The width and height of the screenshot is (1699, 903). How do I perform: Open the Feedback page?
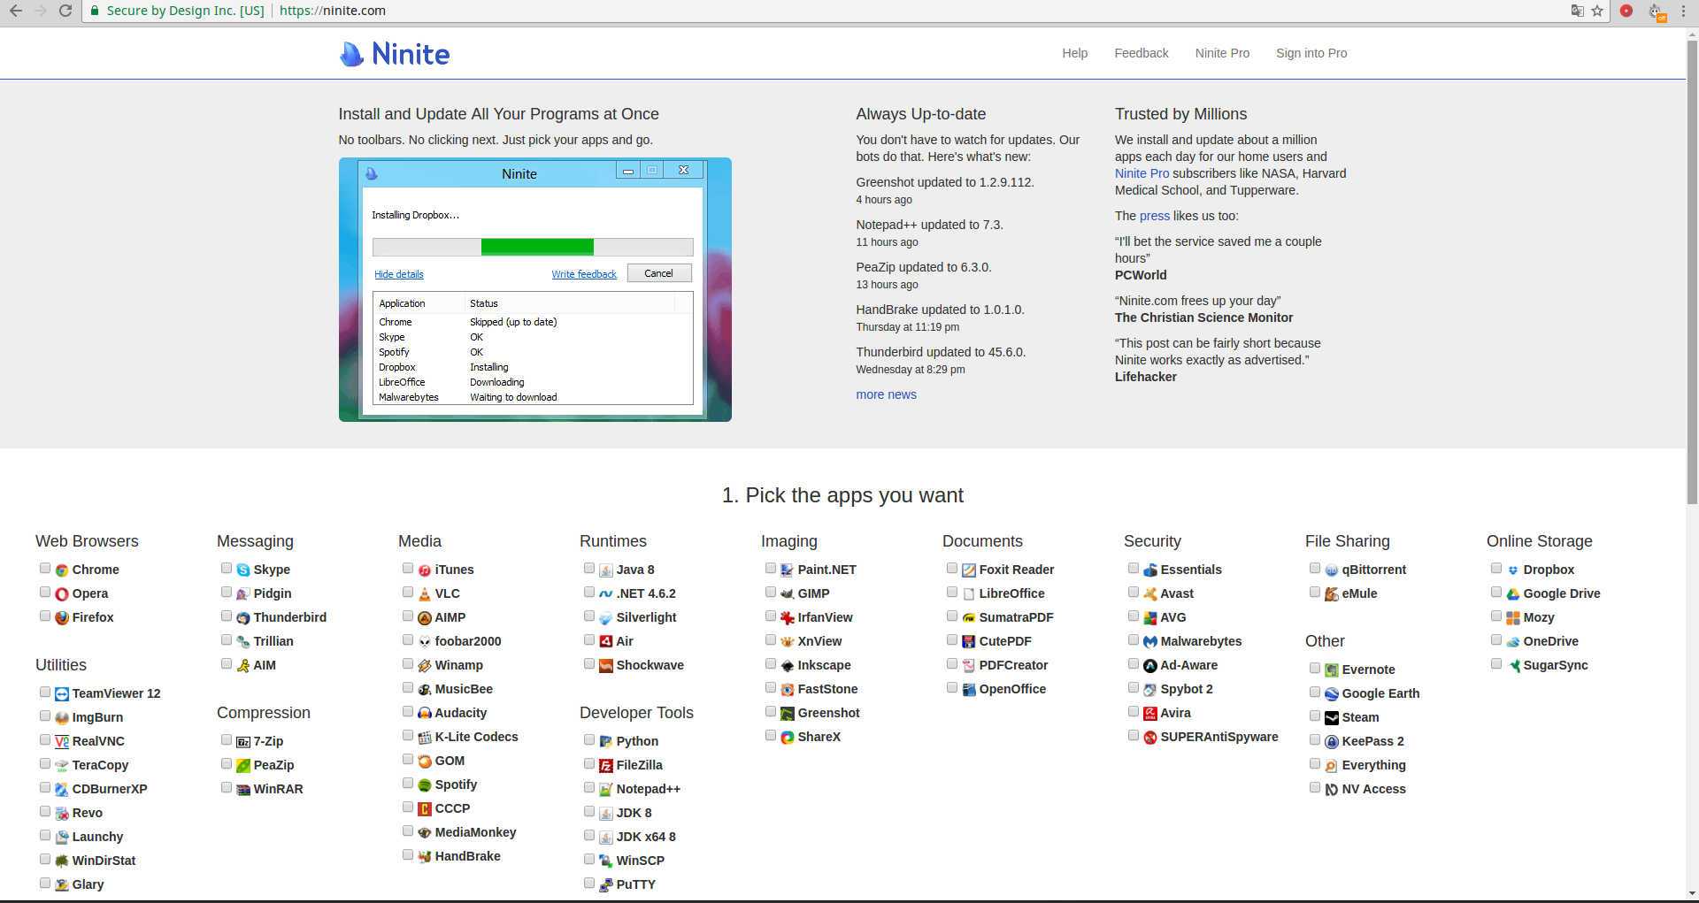point(1142,53)
